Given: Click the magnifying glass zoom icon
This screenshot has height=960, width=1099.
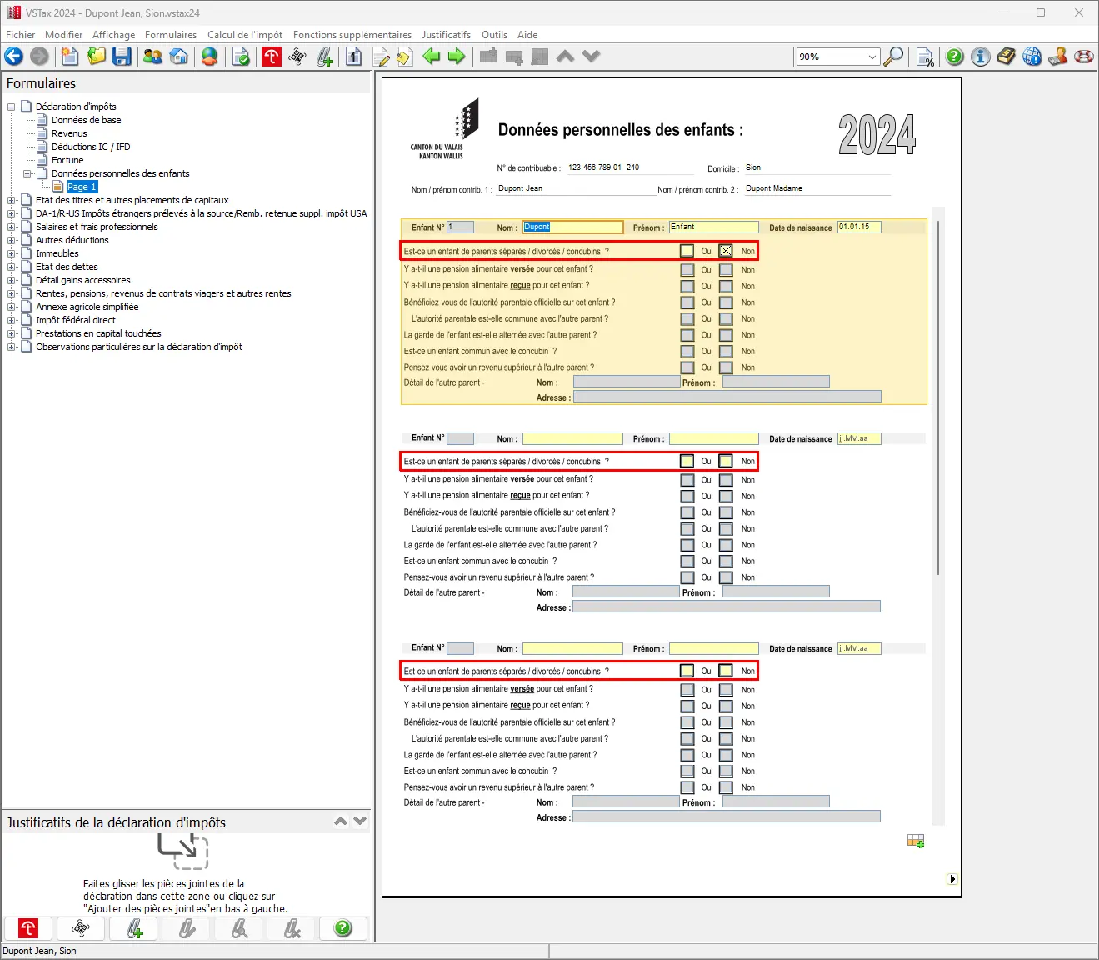Looking at the screenshot, I should click(893, 57).
